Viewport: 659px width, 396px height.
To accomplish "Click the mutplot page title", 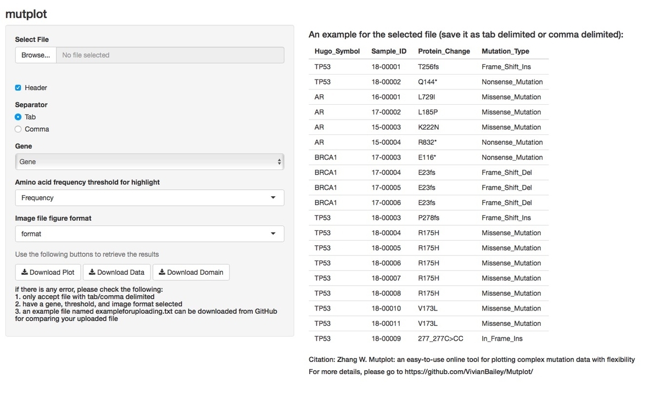I will (x=26, y=14).
